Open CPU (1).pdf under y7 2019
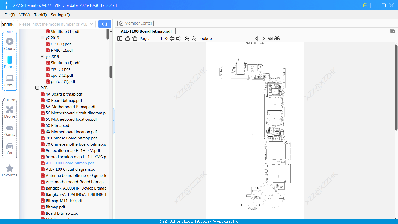 click(x=61, y=44)
